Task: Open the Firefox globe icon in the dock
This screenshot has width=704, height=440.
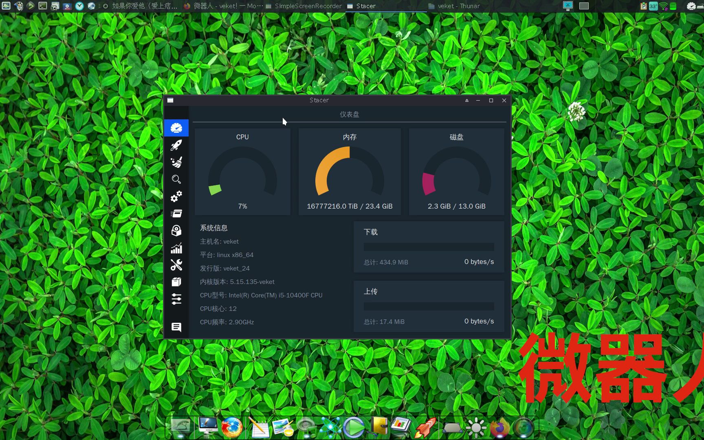Action: coord(232,427)
